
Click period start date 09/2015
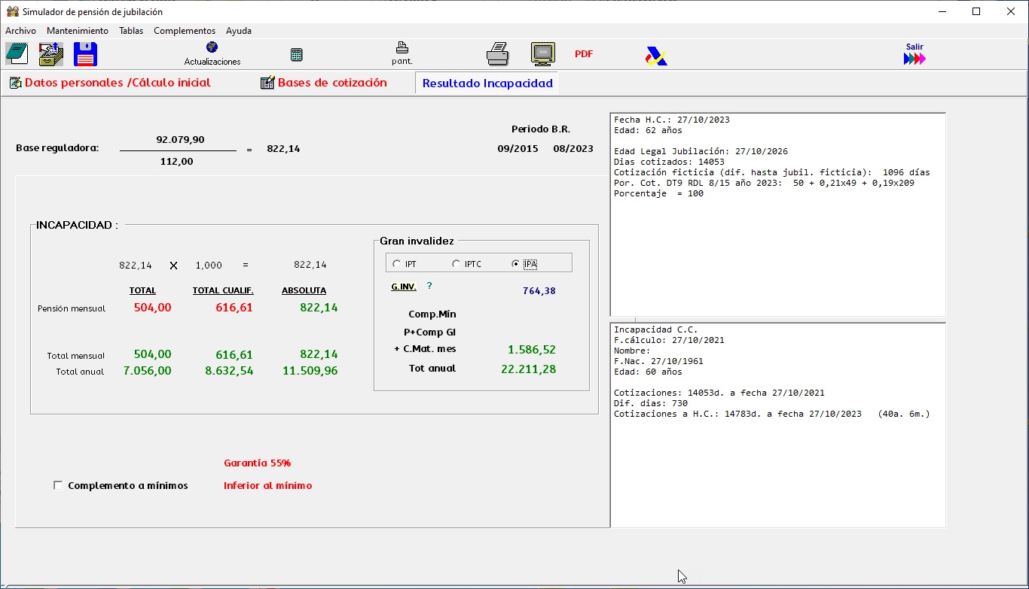[x=518, y=149]
